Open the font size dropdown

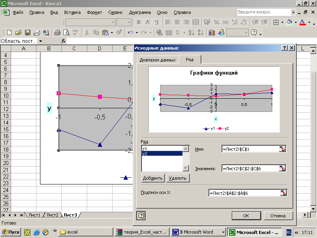(129, 22)
